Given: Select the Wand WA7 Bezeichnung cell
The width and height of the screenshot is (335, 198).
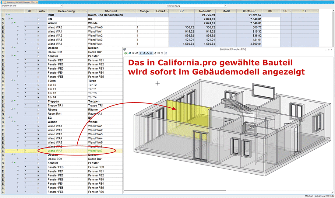Looking at the screenshot, I should [x=67, y=151].
